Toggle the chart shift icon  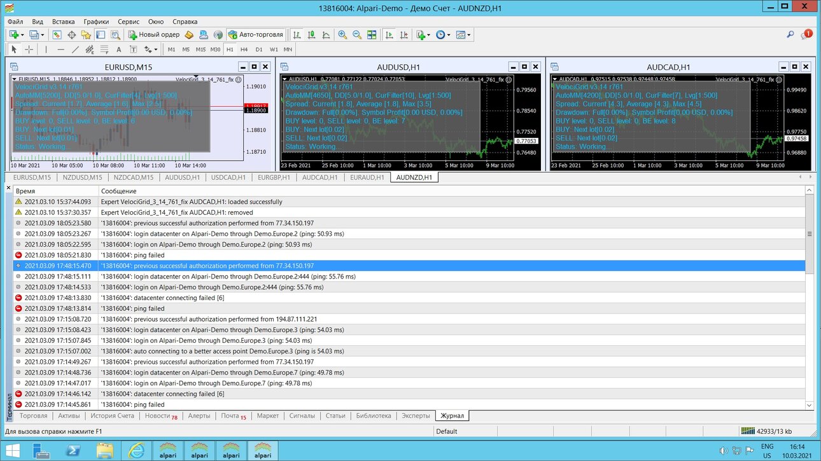[403, 35]
